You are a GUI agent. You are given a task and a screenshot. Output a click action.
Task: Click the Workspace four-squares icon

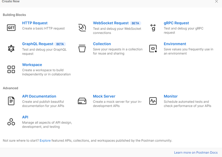[11, 69]
